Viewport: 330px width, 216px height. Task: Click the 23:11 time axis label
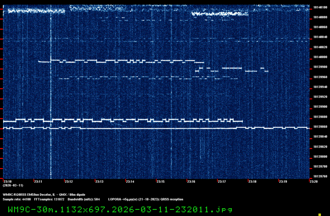coord(38,181)
